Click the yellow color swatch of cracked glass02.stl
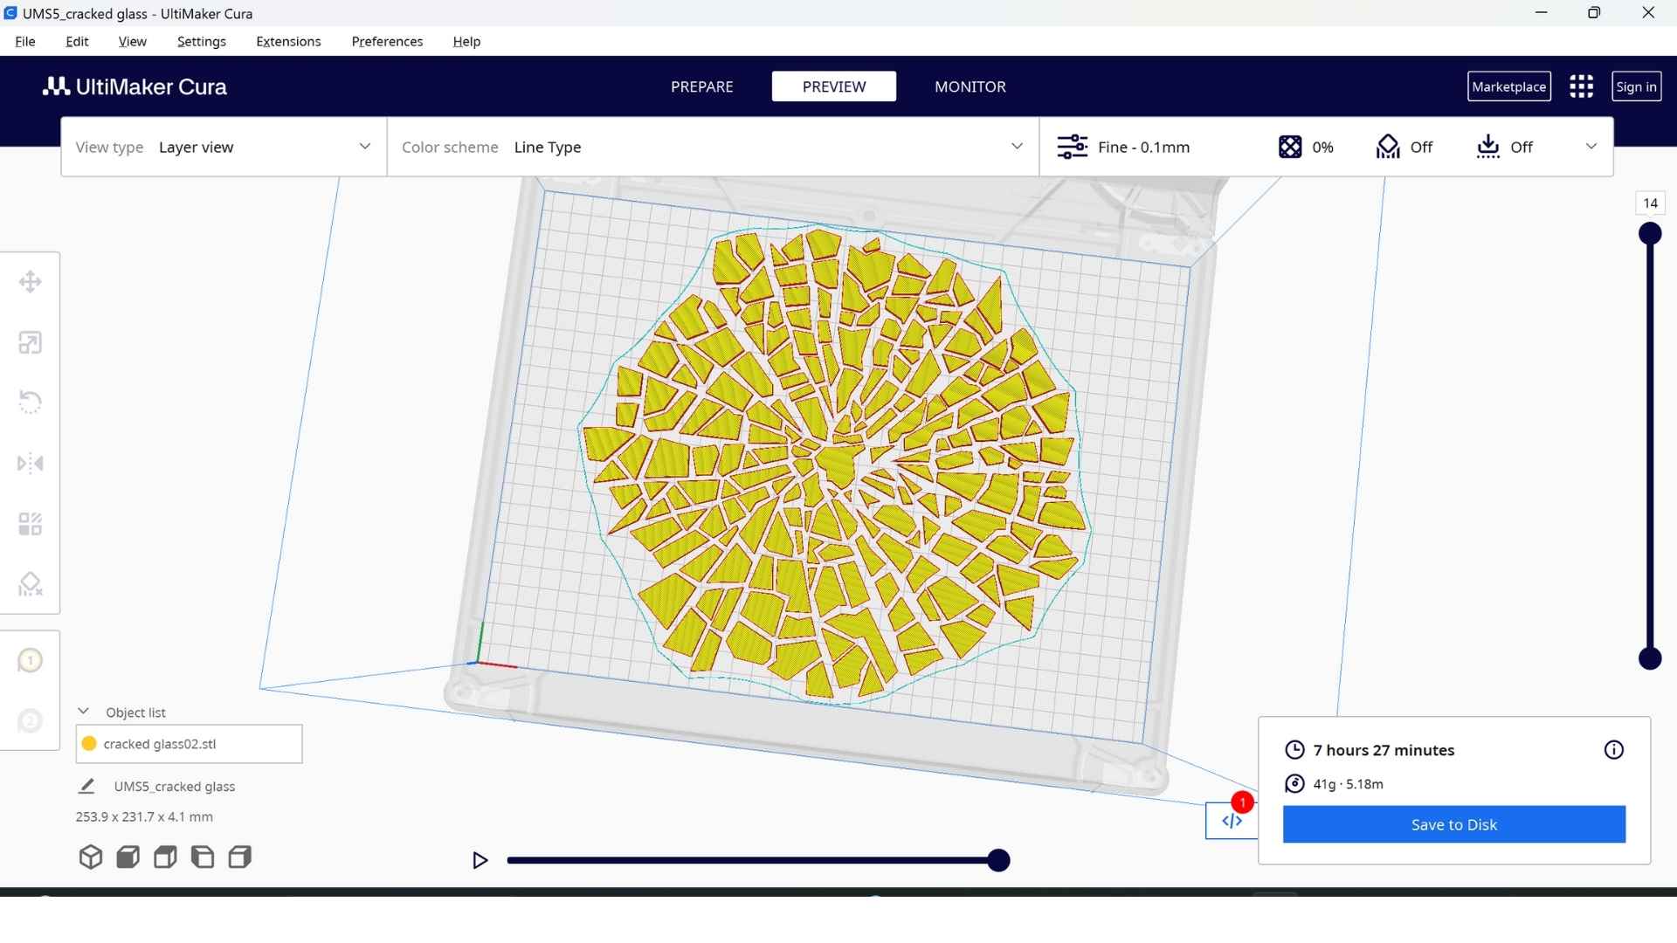 [x=89, y=744]
